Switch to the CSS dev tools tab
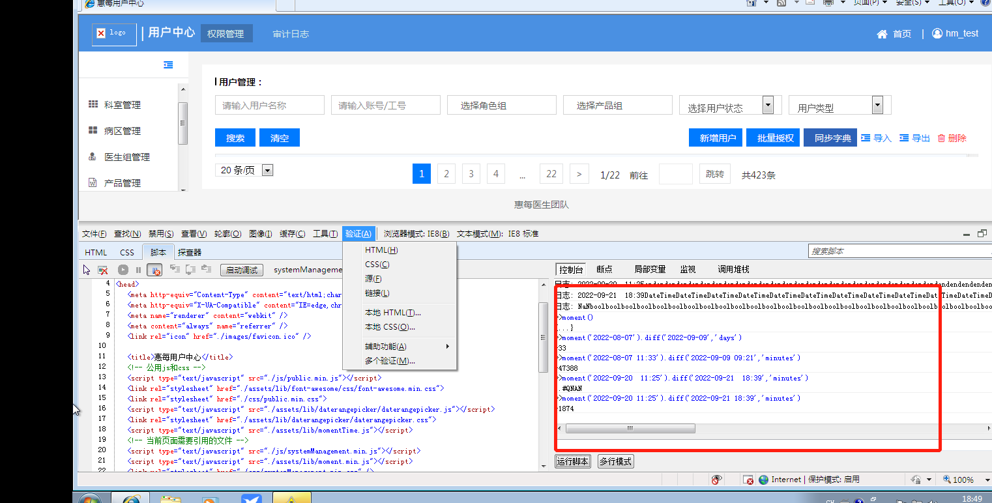This screenshot has height=503, width=992. pyautogui.click(x=127, y=252)
